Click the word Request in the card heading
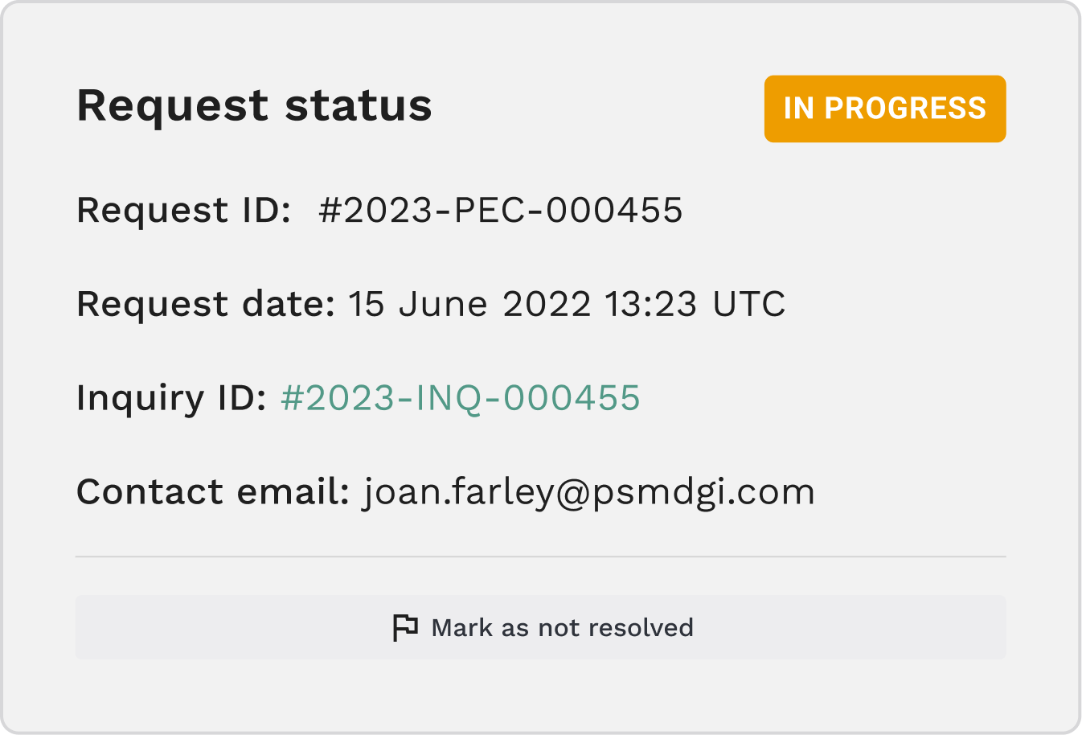 pyautogui.click(x=173, y=107)
